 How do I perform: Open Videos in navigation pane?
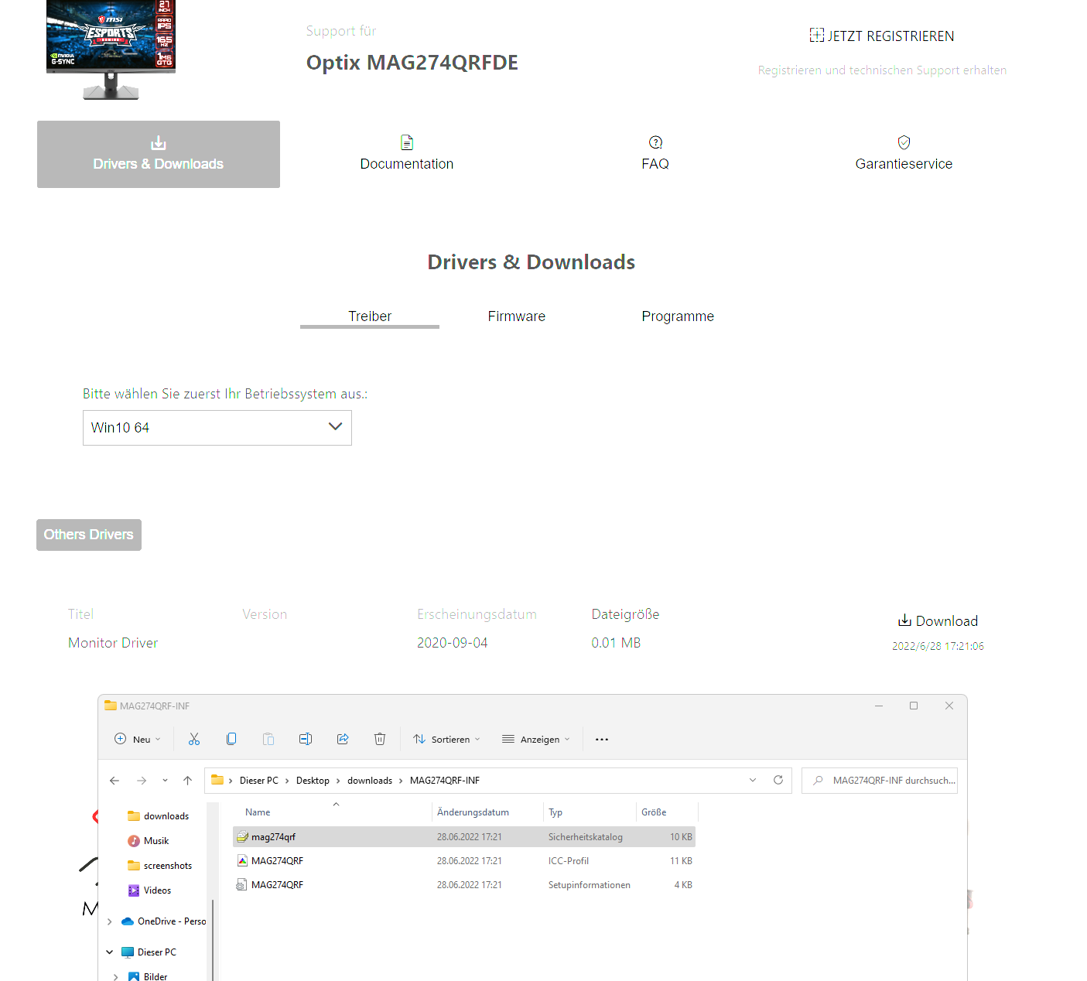(x=149, y=890)
